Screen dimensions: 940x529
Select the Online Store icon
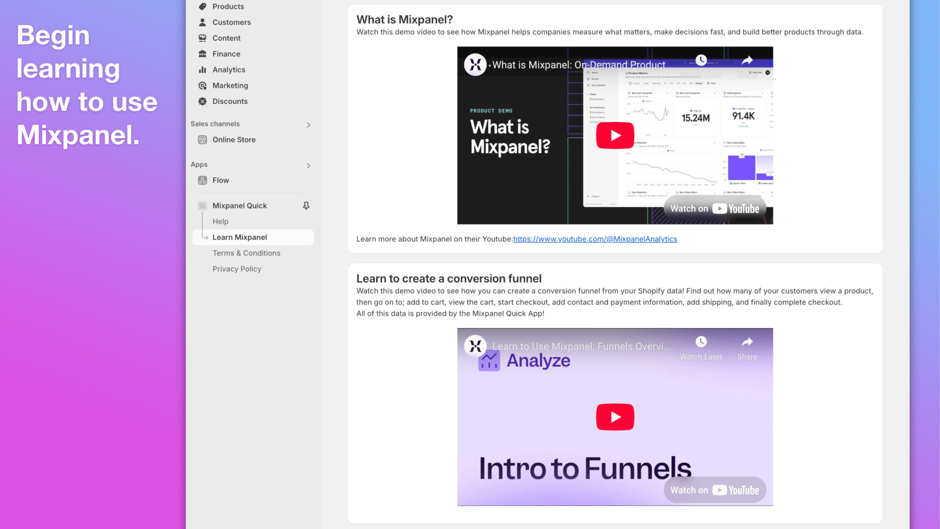click(202, 139)
